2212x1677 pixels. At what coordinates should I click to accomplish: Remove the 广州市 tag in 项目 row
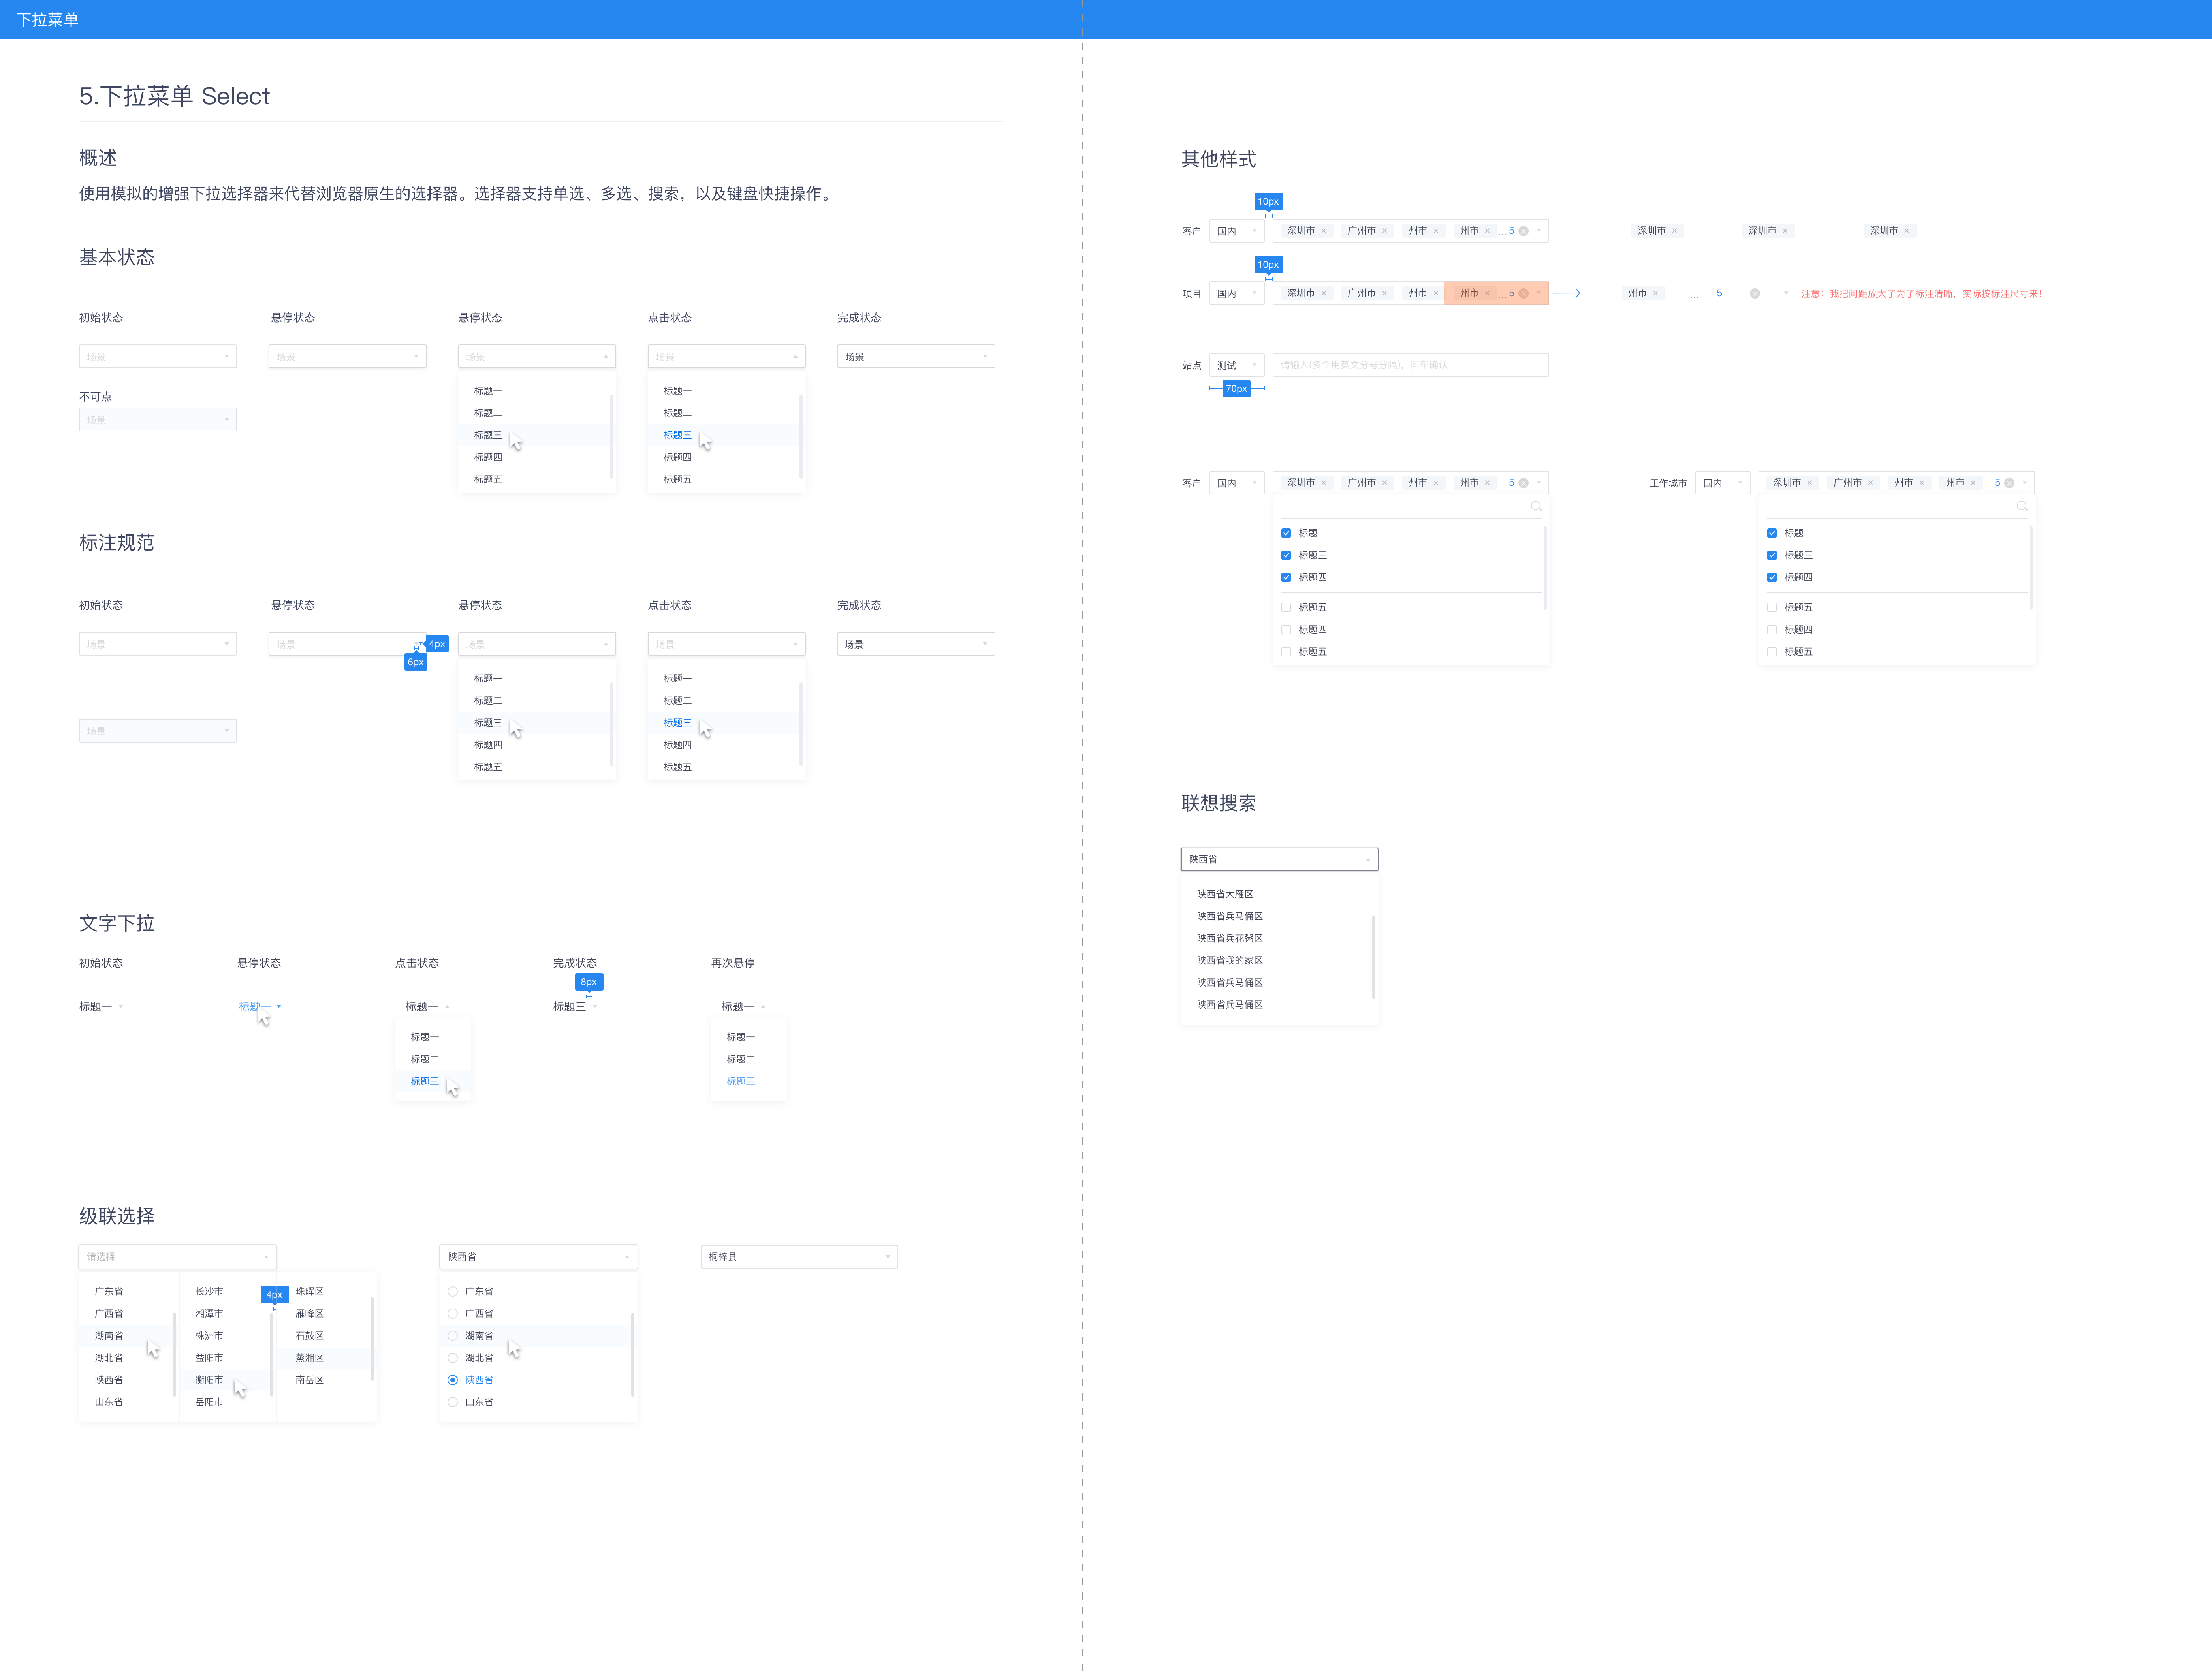pyautogui.click(x=1384, y=293)
